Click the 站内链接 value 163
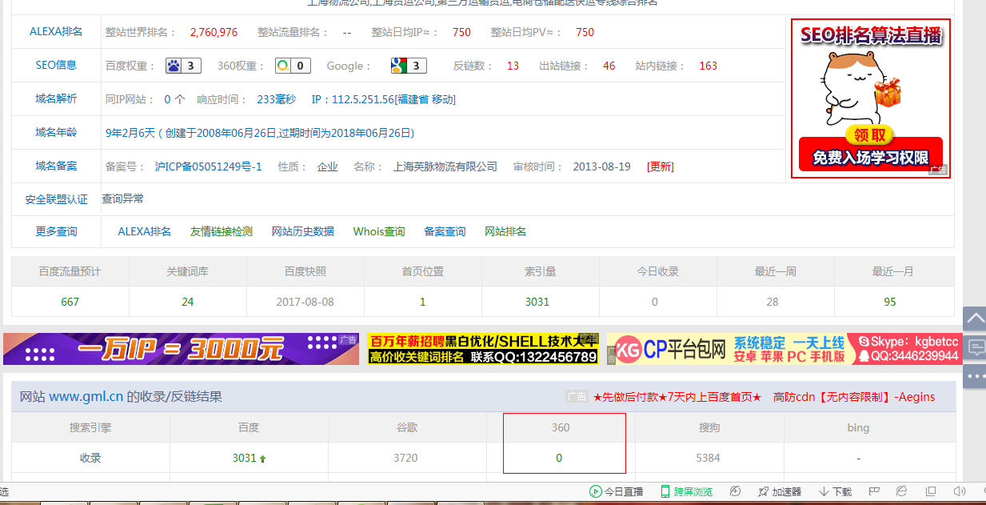This screenshot has width=986, height=505. pos(708,66)
